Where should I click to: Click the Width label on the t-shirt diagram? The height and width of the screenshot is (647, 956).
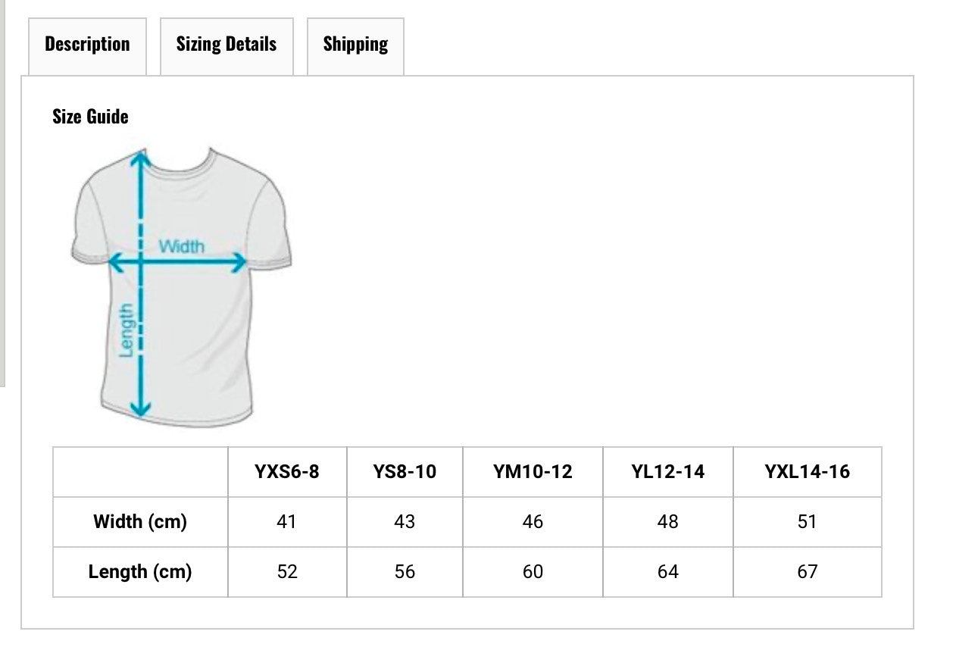pos(181,246)
